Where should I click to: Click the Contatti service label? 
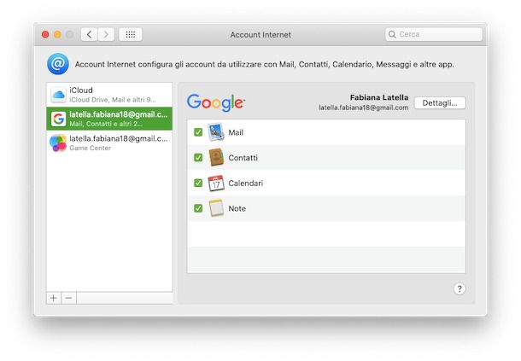pos(243,158)
